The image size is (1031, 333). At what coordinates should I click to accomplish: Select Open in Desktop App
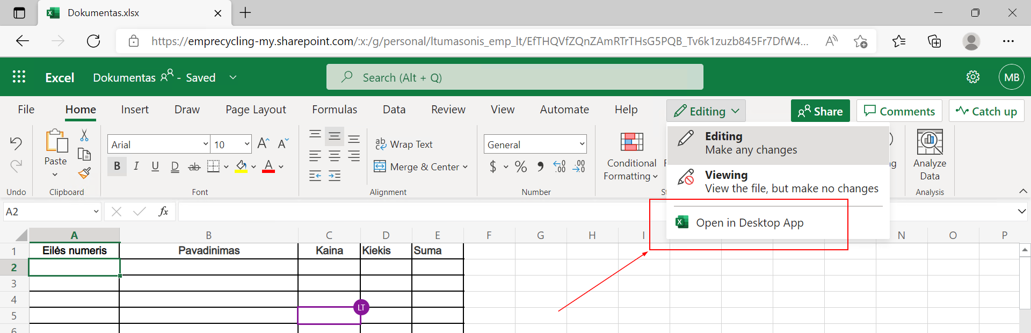pyautogui.click(x=749, y=223)
